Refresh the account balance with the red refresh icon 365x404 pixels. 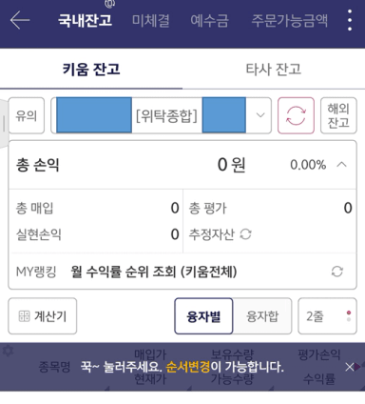coord(296,115)
